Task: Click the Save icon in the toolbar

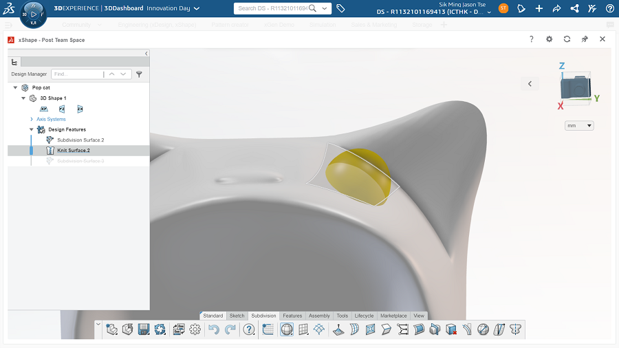Action: [144, 329]
